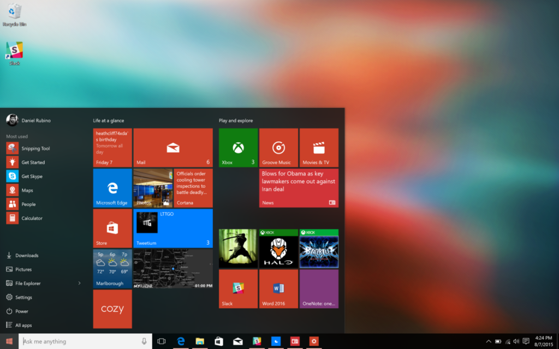Click the Task View taskbar icon
The image size is (559, 349).
[x=162, y=341]
